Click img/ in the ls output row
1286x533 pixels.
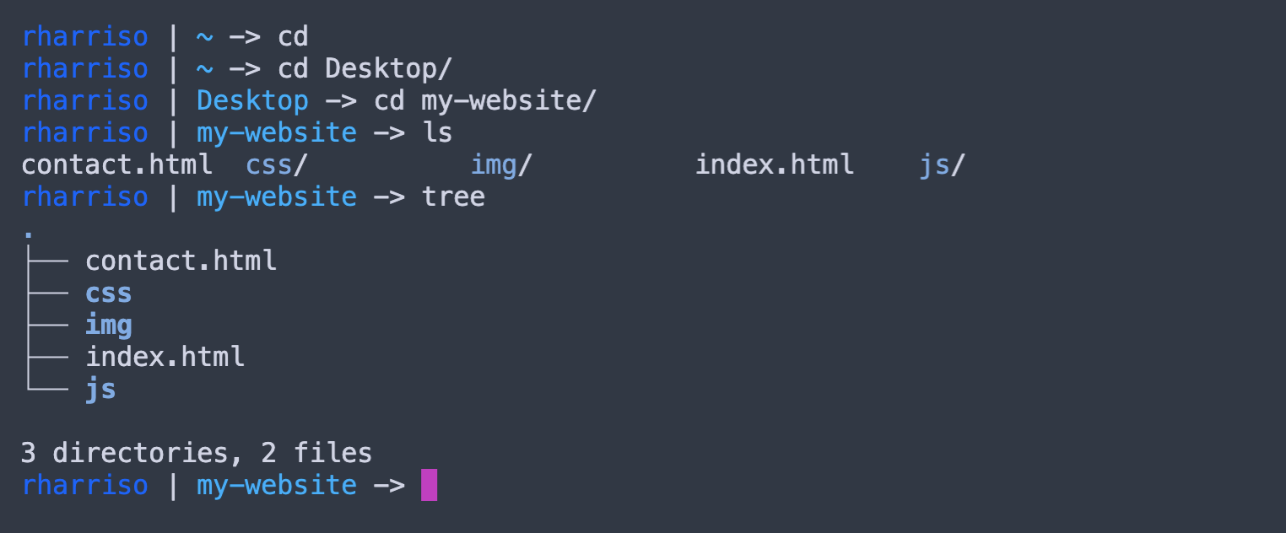501,164
